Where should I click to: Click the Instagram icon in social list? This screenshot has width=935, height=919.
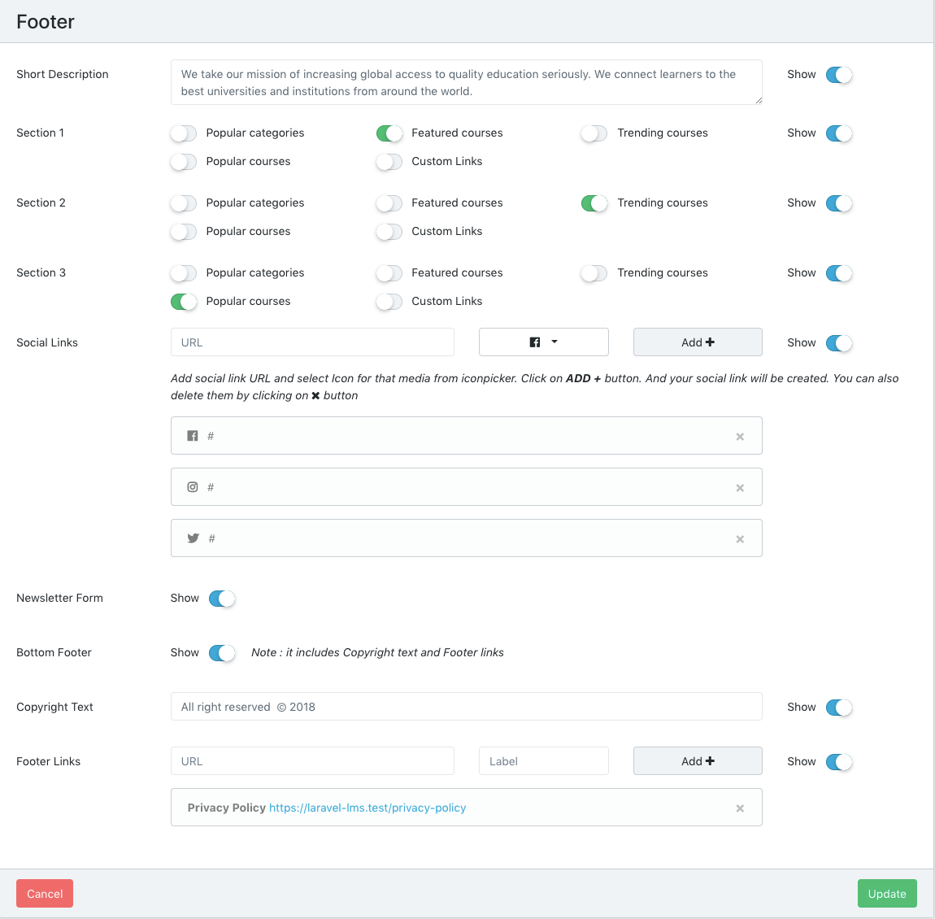pos(193,487)
